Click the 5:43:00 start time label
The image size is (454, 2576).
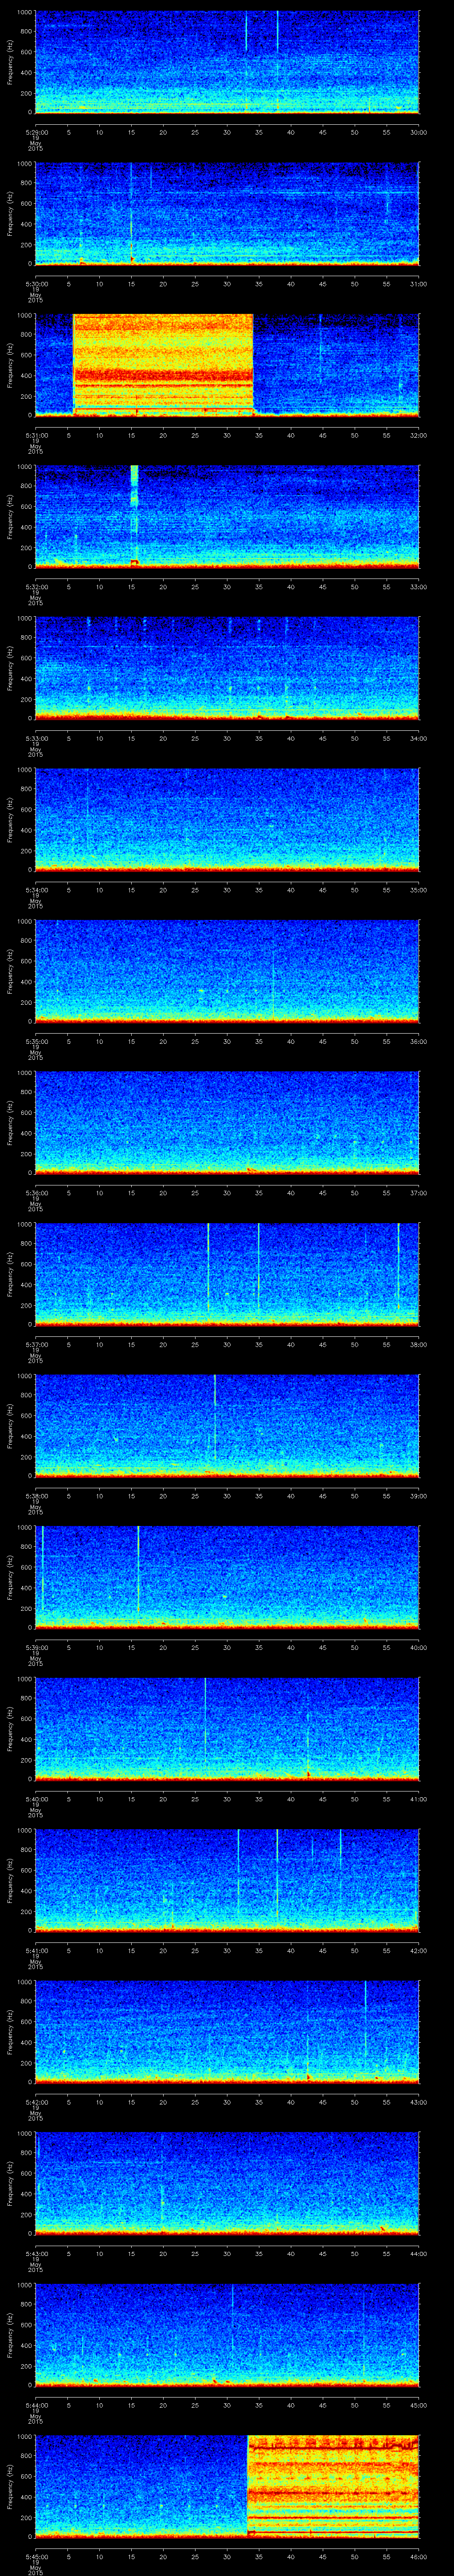pyautogui.click(x=36, y=2254)
